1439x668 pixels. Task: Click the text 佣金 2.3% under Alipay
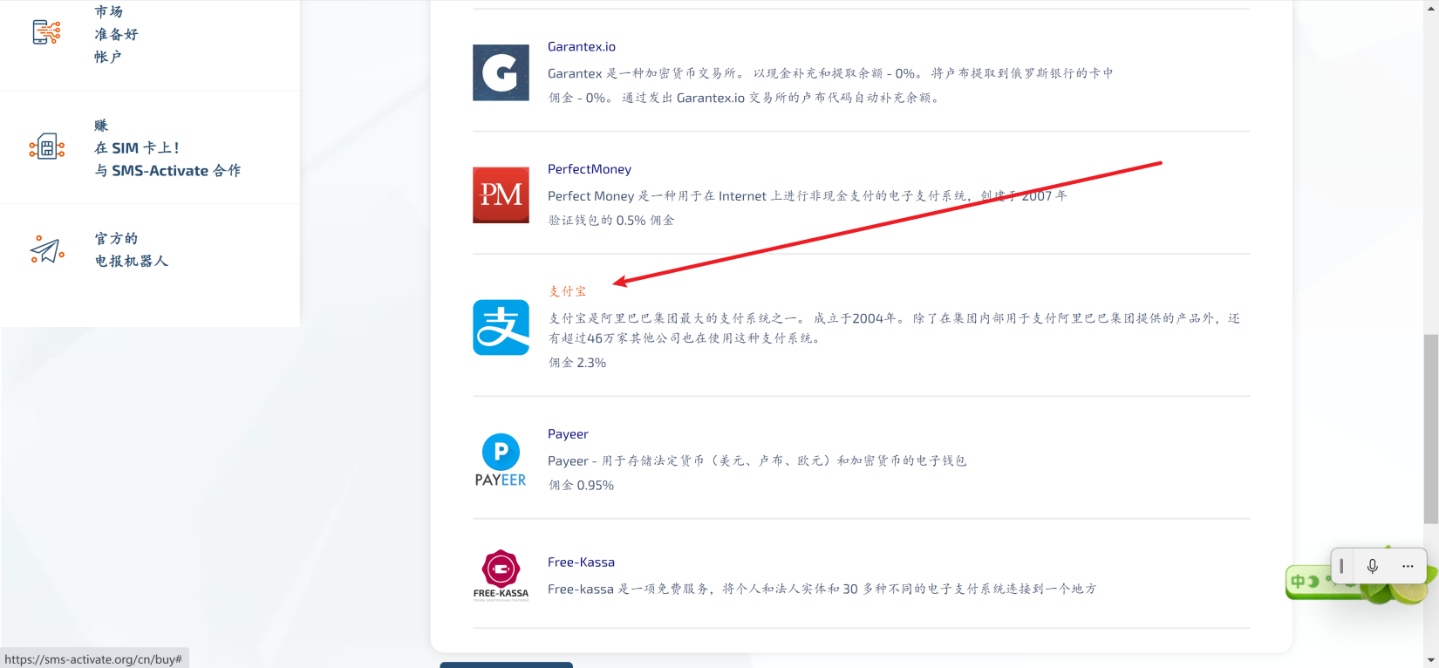pyautogui.click(x=577, y=363)
